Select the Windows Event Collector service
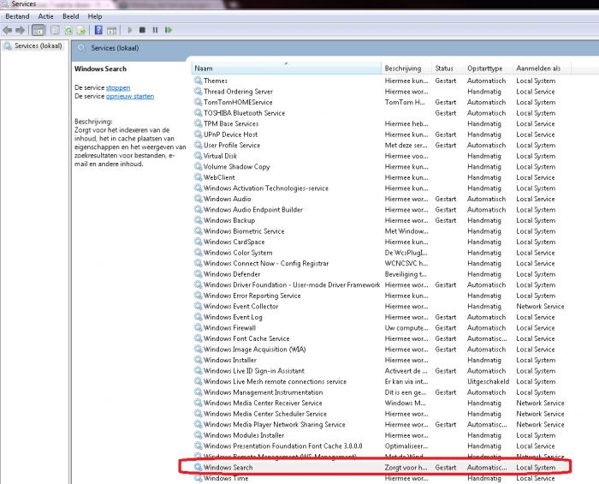Viewport: 599px width, 484px height. (380, 306)
